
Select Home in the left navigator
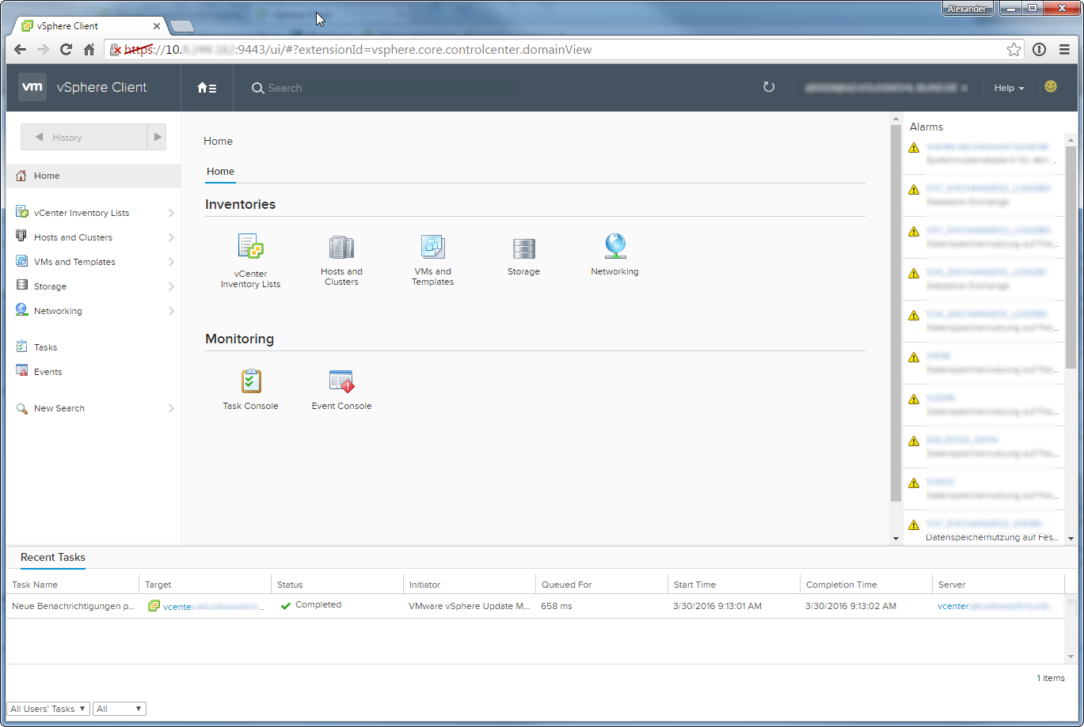point(93,176)
